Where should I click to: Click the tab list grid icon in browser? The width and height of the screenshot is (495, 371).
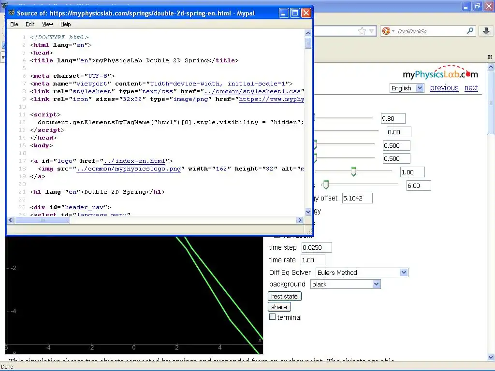pyautogui.click(x=490, y=57)
